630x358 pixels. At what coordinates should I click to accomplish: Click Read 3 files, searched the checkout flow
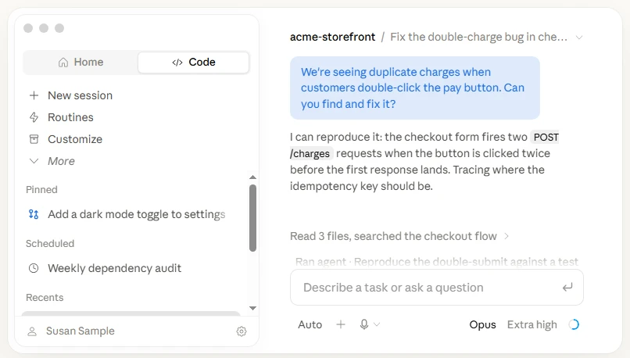point(393,236)
